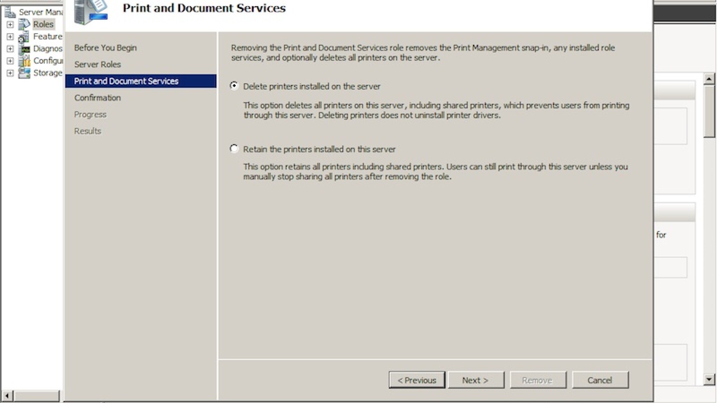Click the Next button
This screenshot has height=403, width=717.
coord(475,380)
